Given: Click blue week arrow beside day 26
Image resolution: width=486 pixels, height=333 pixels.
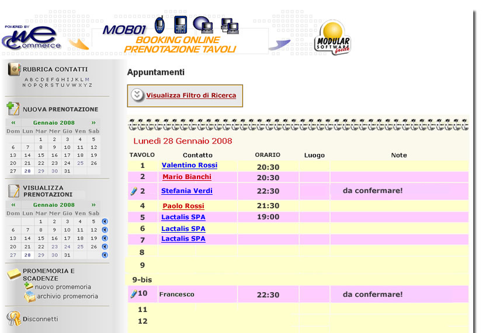Looking at the screenshot, I should 105,246.
